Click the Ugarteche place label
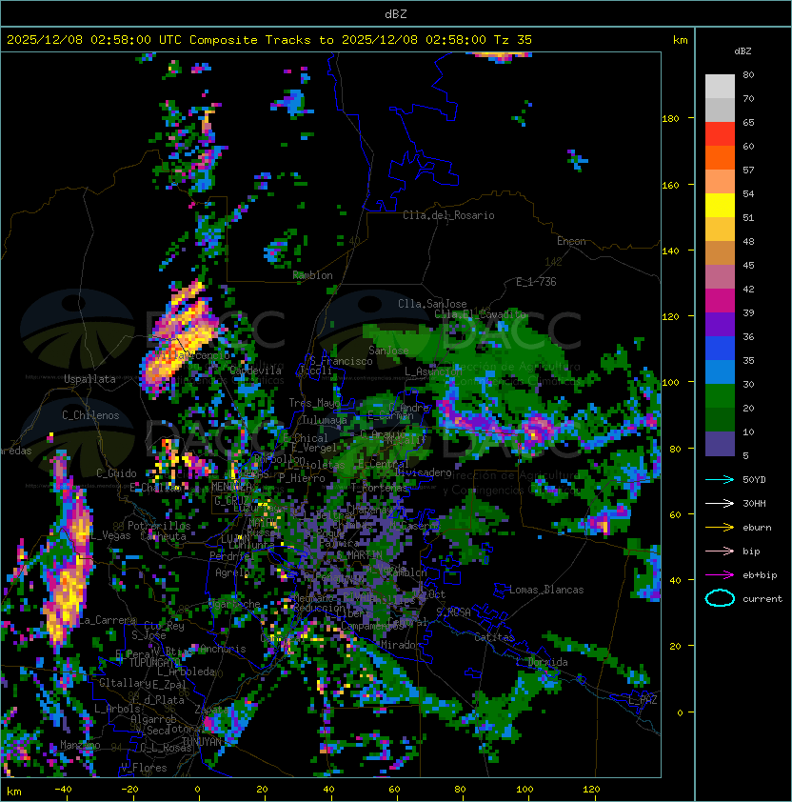The height and width of the screenshot is (802, 792). pyautogui.click(x=235, y=604)
